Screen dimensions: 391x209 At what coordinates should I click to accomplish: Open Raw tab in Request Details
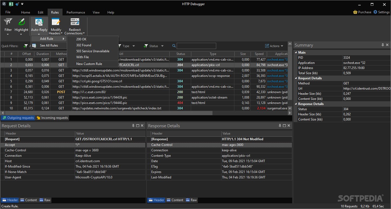click(45, 200)
